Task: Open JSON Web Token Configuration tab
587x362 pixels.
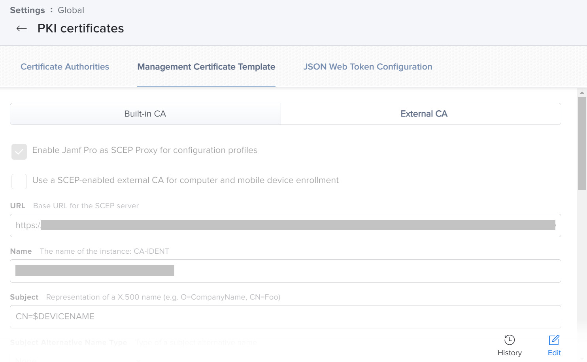Action: (368, 67)
